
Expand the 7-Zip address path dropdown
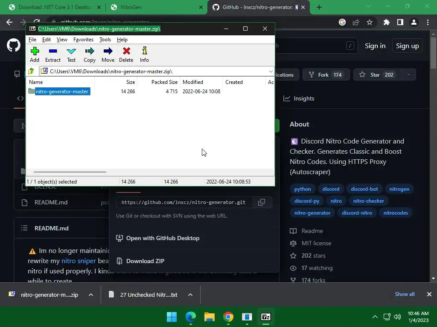(x=271, y=72)
